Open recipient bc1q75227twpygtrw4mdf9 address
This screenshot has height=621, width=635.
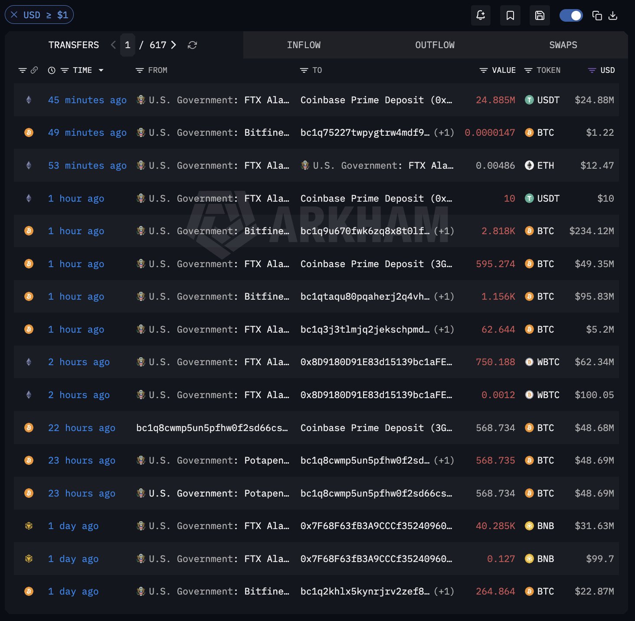[365, 133]
